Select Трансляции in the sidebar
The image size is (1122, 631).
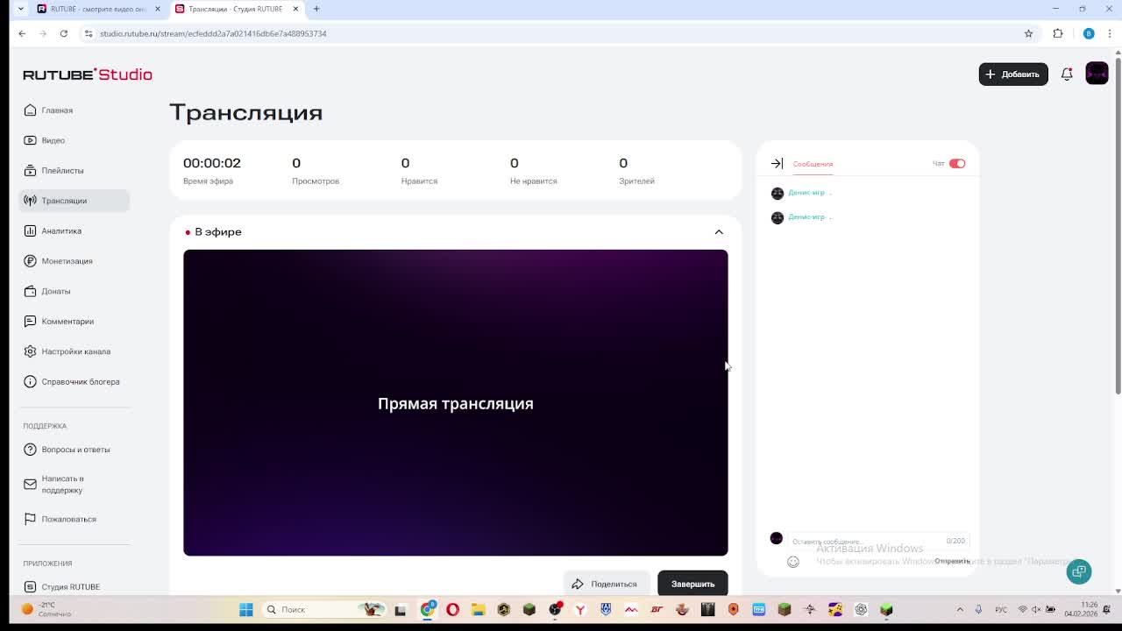click(74, 201)
